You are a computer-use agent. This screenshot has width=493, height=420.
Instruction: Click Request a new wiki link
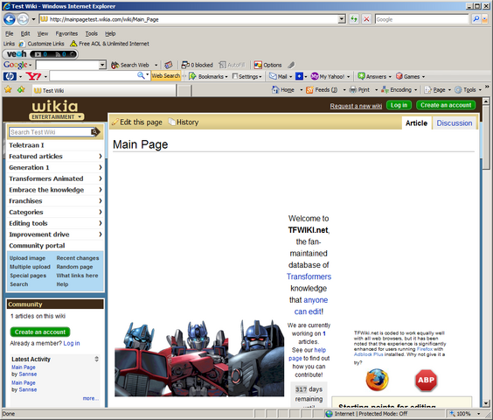click(356, 106)
